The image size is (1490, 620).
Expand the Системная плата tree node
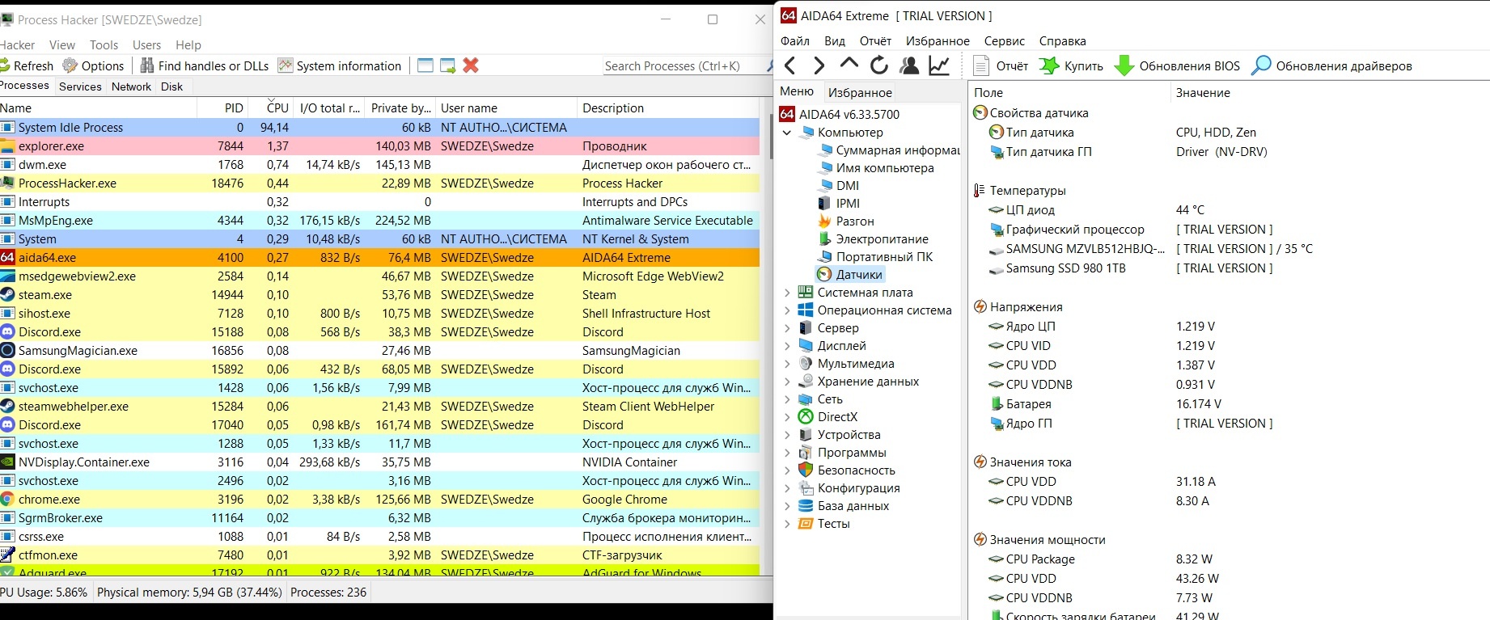pyautogui.click(x=787, y=293)
